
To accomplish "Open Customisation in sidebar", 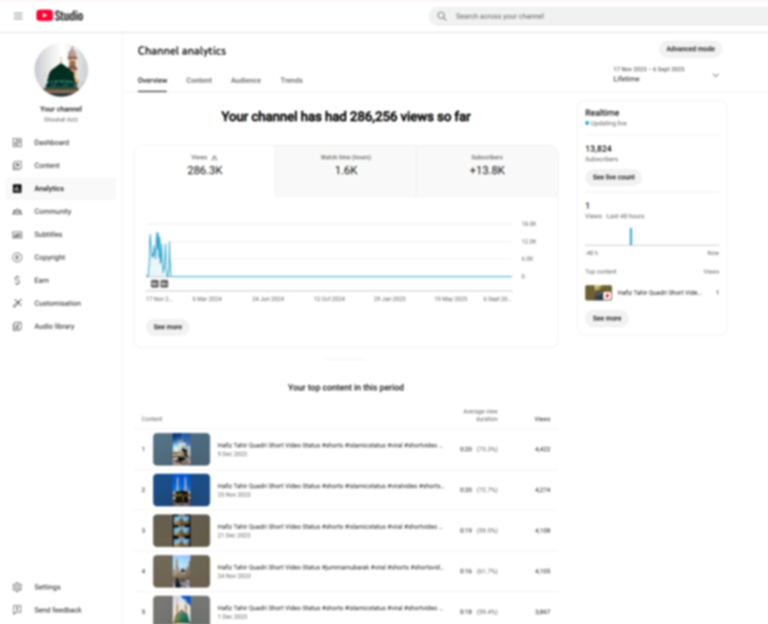I will point(58,303).
